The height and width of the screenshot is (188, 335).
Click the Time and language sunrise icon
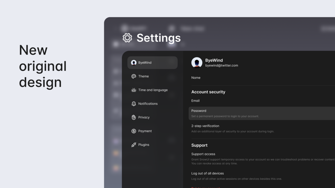[x=134, y=90]
